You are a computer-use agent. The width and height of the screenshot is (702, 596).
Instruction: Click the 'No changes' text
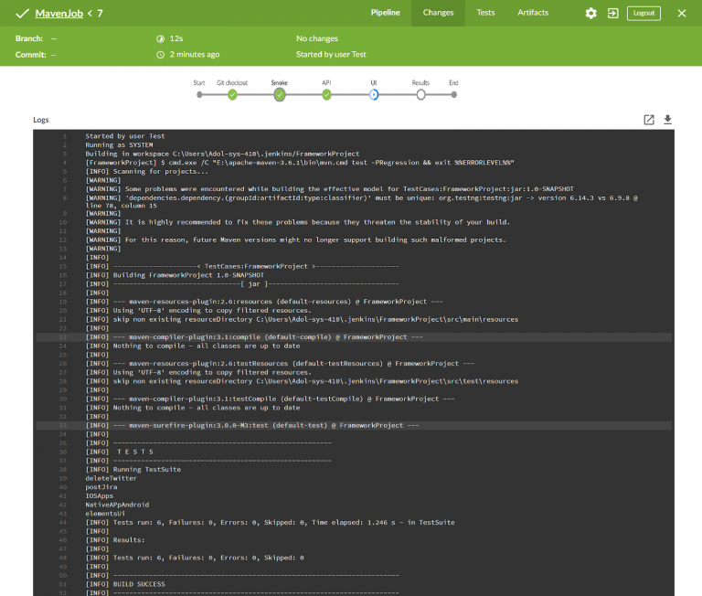(x=317, y=38)
